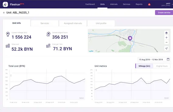
Task: Open the Reports page
Action: [139, 4]
